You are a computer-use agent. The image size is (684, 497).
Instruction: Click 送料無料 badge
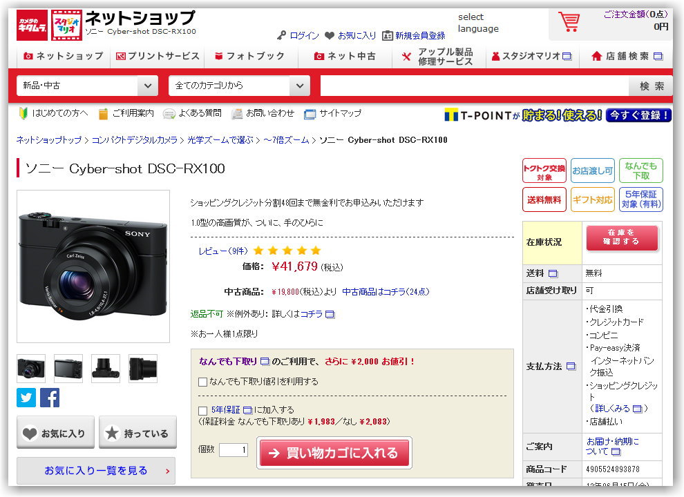(x=544, y=199)
